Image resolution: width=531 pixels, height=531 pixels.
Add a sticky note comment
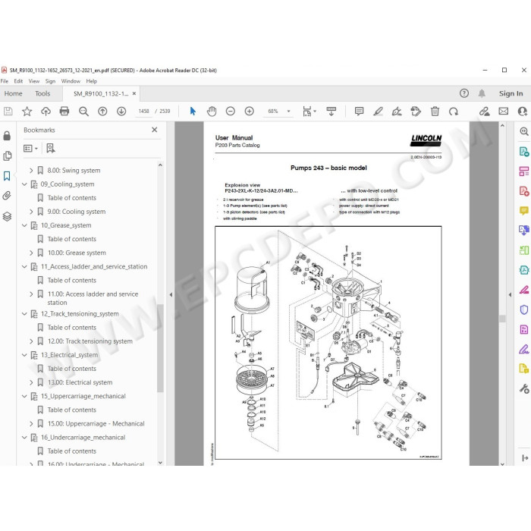pos(359,111)
